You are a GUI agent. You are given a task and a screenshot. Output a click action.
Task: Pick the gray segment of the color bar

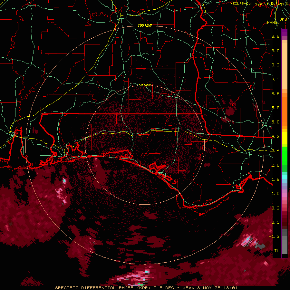[x=285, y=242]
